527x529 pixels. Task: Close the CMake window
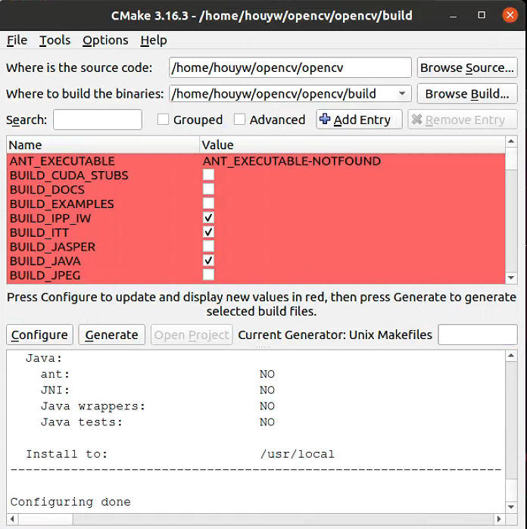click(510, 15)
